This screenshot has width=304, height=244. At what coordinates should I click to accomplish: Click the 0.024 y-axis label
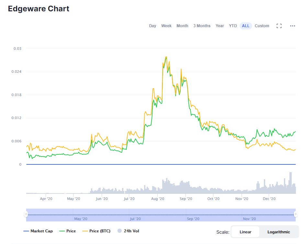[16, 72]
